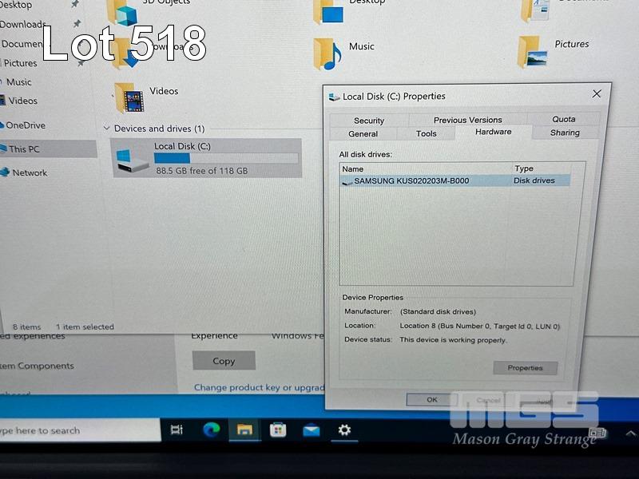Open Microsoft Store from the taskbar
639x479 pixels.
click(x=277, y=430)
